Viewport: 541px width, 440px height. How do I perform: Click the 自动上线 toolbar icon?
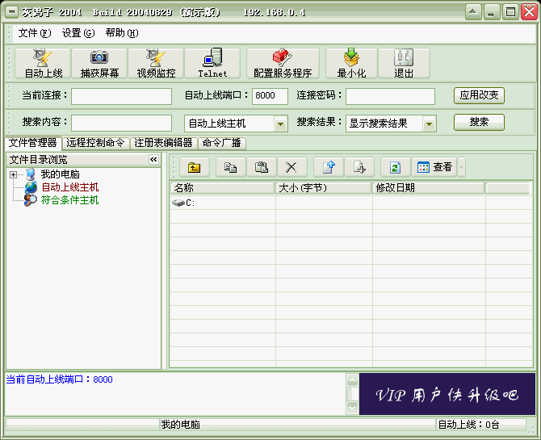click(43, 63)
